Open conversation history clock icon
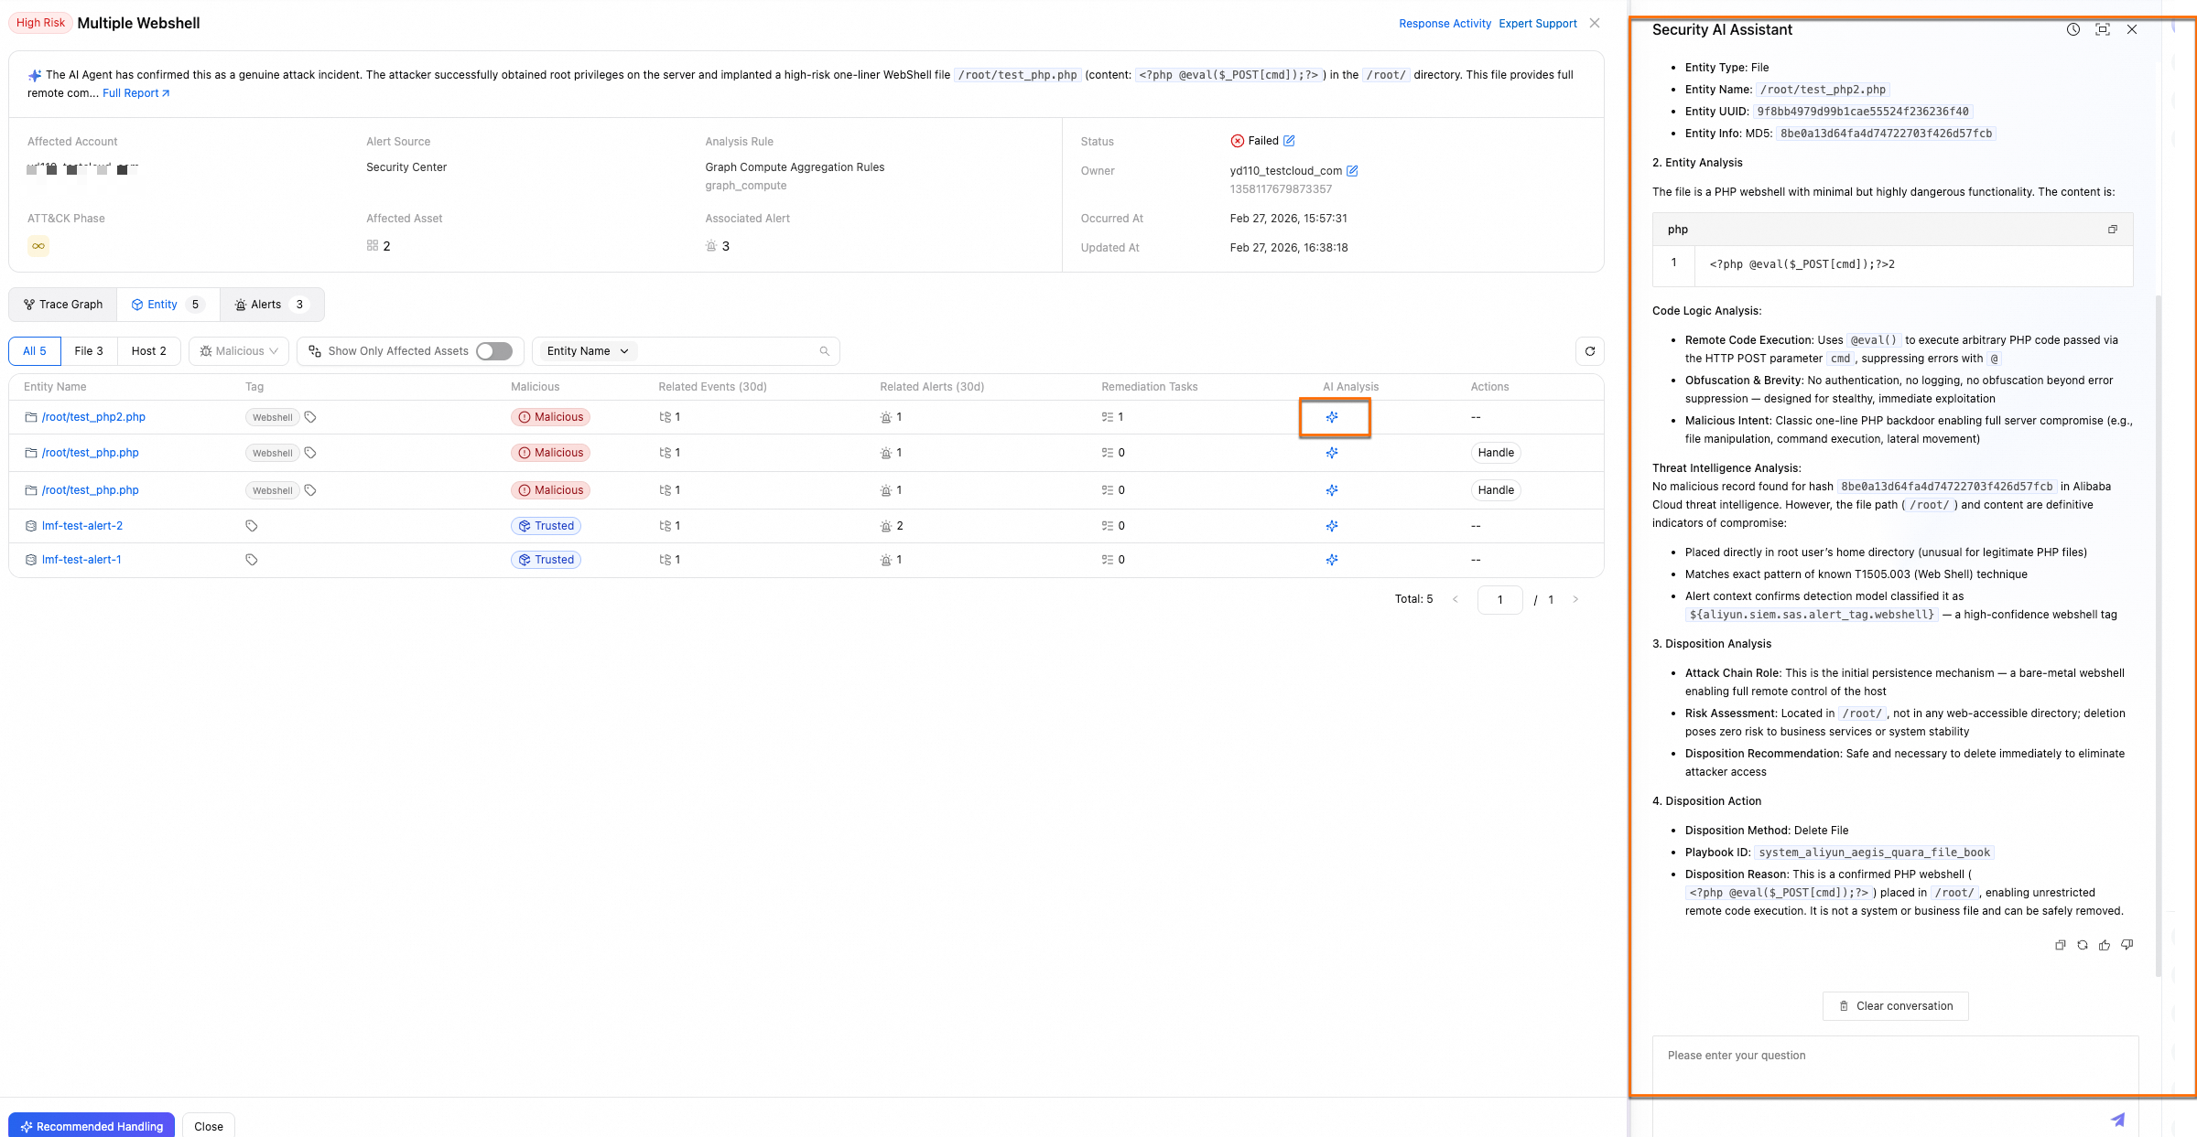2197x1137 pixels. [2073, 29]
